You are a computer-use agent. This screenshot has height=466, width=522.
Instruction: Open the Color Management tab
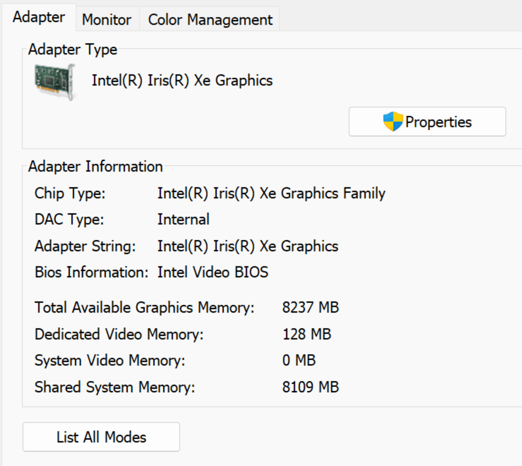pyautogui.click(x=210, y=20)
